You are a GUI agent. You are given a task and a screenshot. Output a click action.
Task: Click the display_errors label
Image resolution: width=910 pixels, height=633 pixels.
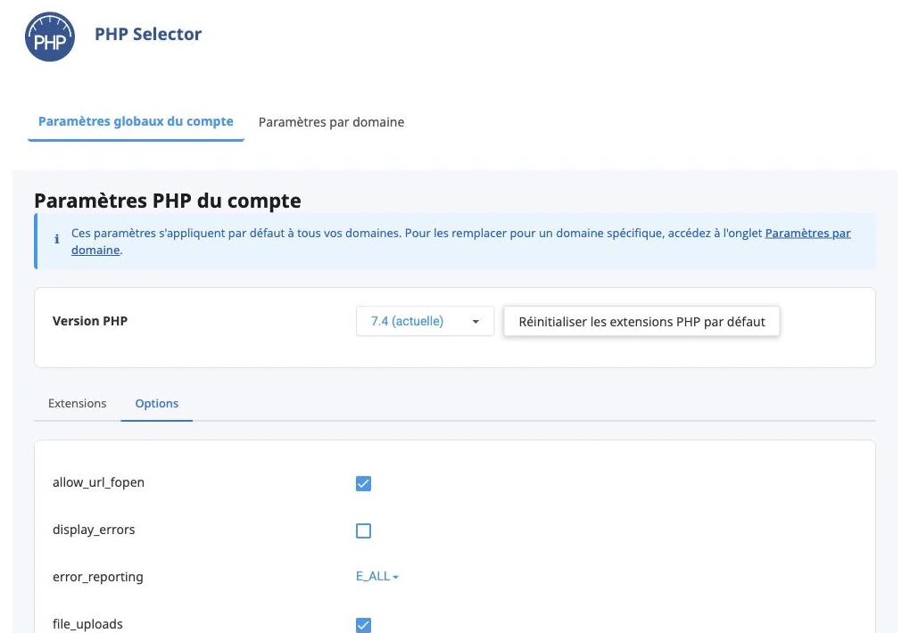pos(94,530)
